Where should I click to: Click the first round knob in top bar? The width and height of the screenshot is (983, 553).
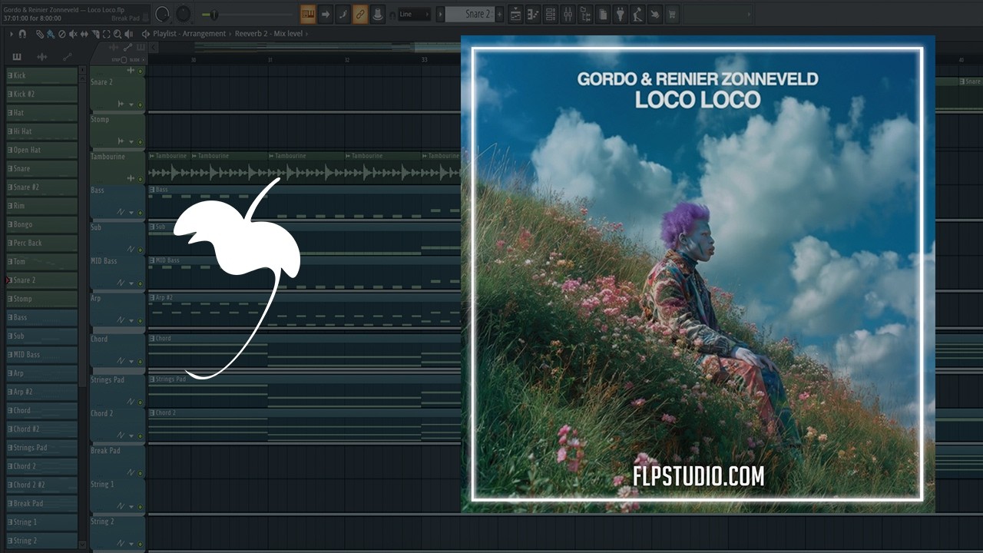click(x=162, y=14)
